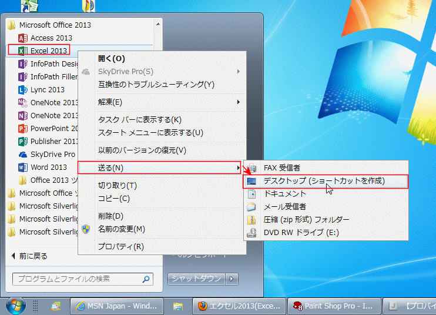Click the DVD RW drive icon

point(251,232)
